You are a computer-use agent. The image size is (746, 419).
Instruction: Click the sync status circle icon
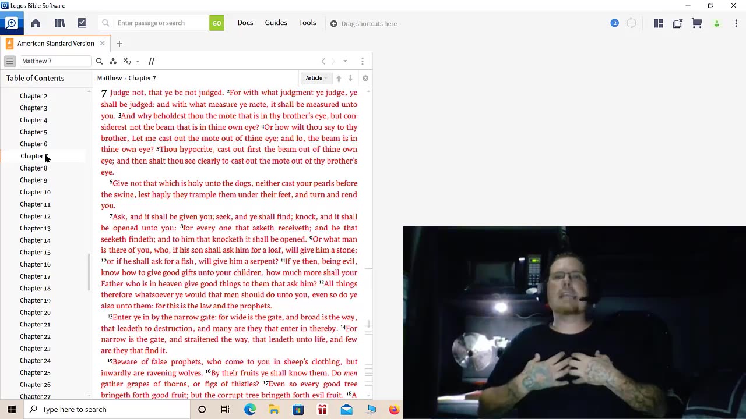click(631, 23)
